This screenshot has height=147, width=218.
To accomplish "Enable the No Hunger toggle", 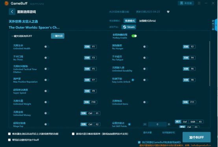I will tap(146, 47).
